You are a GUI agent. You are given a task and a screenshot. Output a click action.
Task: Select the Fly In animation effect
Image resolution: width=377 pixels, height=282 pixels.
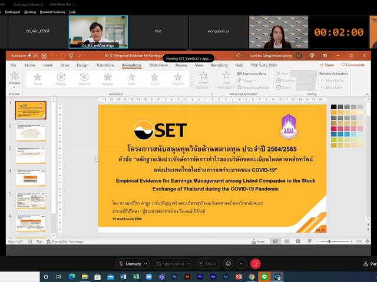pos(154,79)
